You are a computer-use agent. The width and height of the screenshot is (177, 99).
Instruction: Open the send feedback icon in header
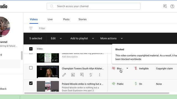tap(165, 6)
